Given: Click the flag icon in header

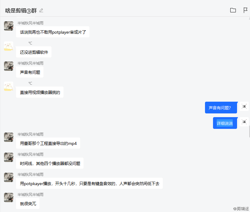Looking at the screenshot, I should pyautogui.click(x=245, y=10).
